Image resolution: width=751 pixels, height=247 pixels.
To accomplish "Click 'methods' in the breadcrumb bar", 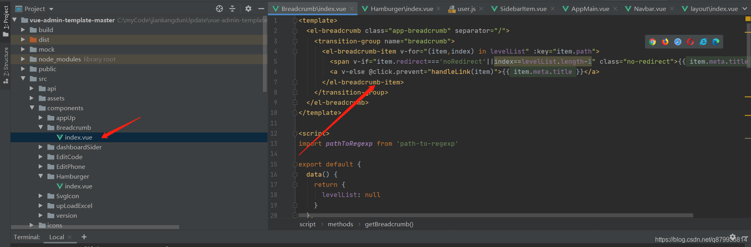I will click(x=340, y=224).
